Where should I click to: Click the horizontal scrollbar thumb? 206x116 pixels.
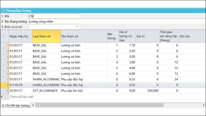point(100,105)
